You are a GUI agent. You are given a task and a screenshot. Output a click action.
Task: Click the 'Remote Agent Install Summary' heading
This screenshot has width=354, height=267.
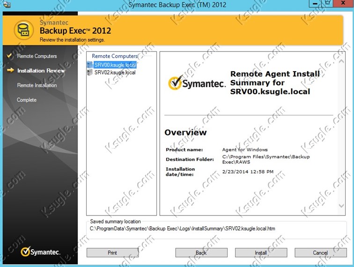pyautogui.click(x=275, y=82)
